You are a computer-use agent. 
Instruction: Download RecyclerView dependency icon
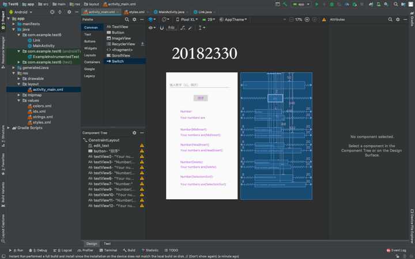142,44
